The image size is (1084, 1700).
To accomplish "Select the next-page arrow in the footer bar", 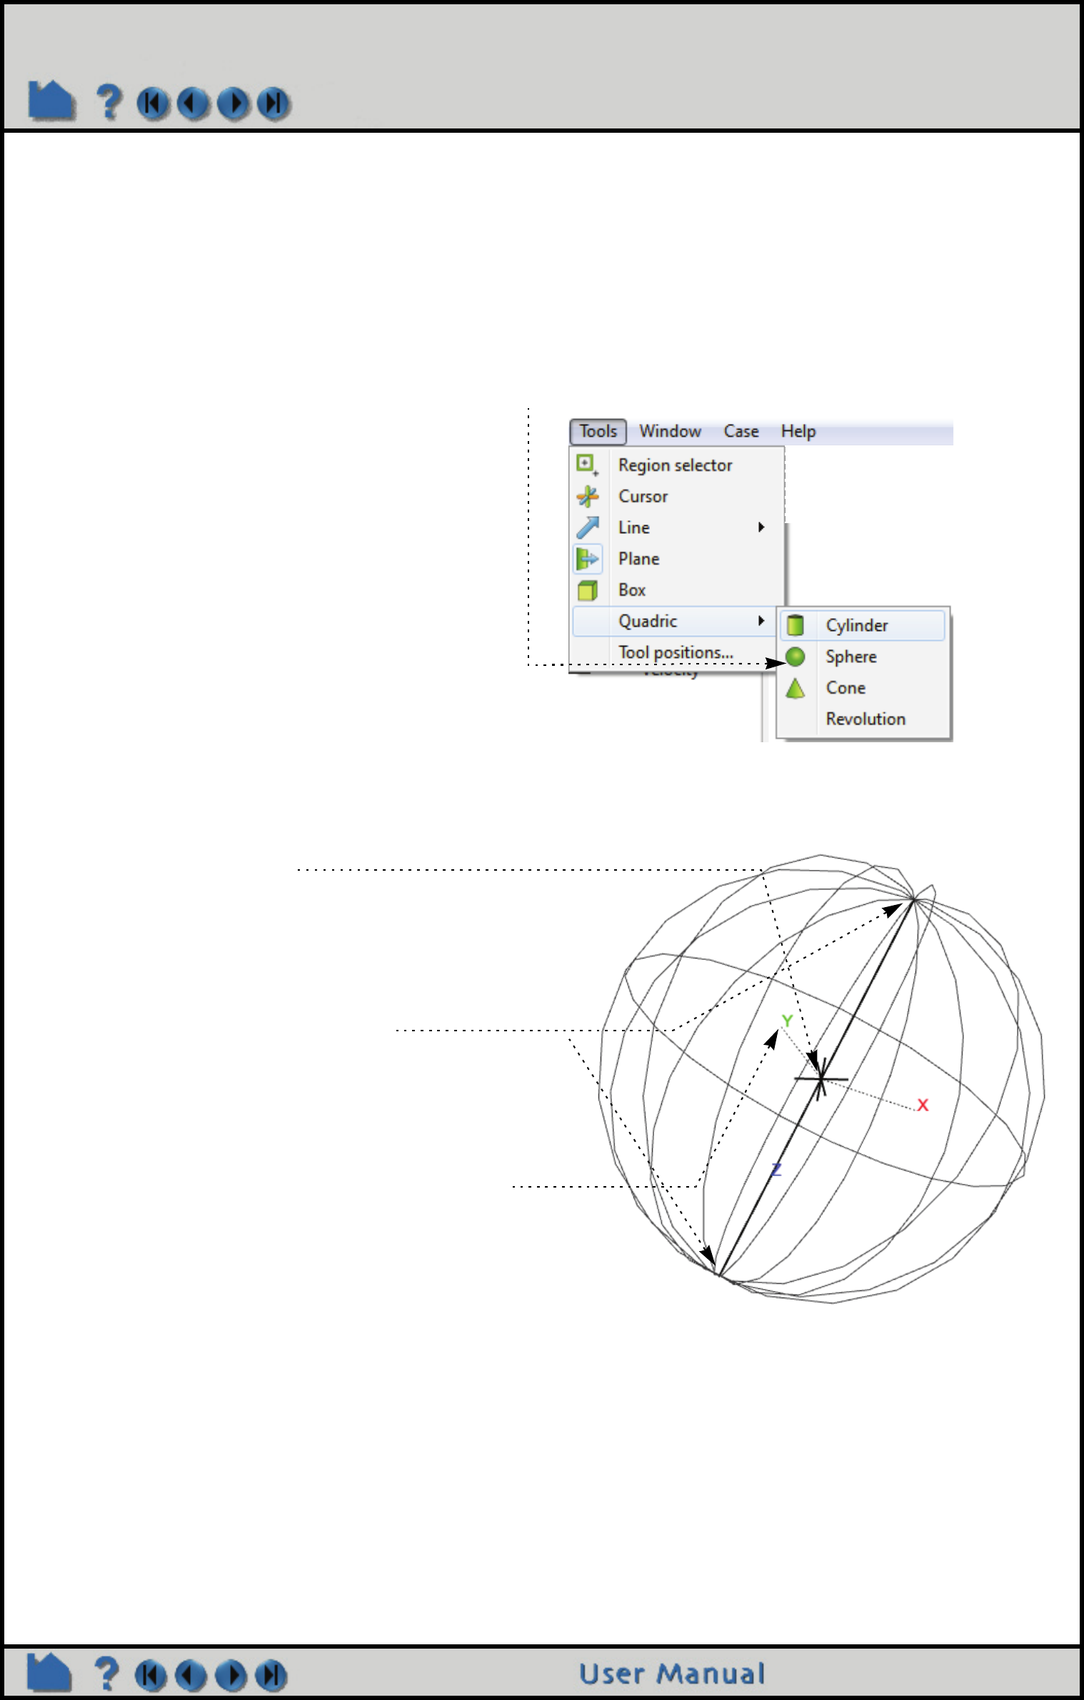I will click(231, 1676).
